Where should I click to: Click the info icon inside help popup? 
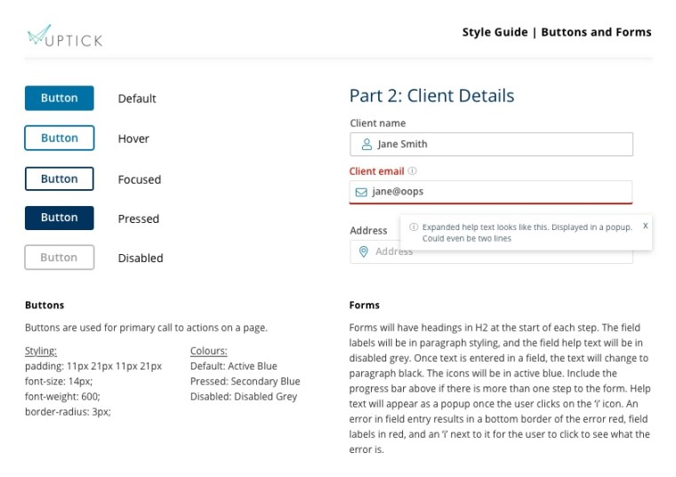[414, 227]
